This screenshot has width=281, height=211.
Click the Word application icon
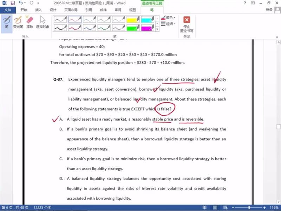(x=5, y=3)
